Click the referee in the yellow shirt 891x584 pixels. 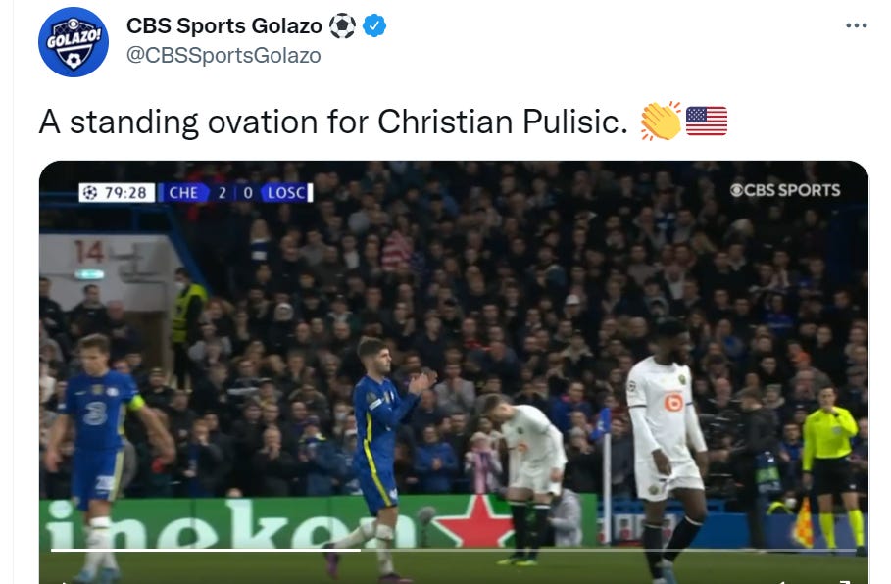[831, 466]
